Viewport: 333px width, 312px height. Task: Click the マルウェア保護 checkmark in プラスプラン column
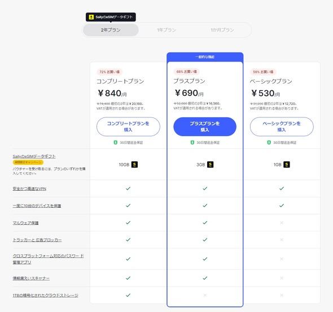tap(205, 223)
